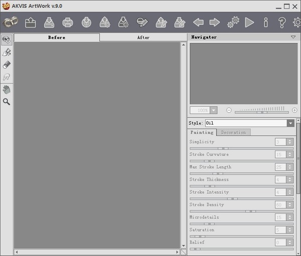Click the Navigator zoom-in plus button
Screen dimensions: 301x256
[294, 110]
